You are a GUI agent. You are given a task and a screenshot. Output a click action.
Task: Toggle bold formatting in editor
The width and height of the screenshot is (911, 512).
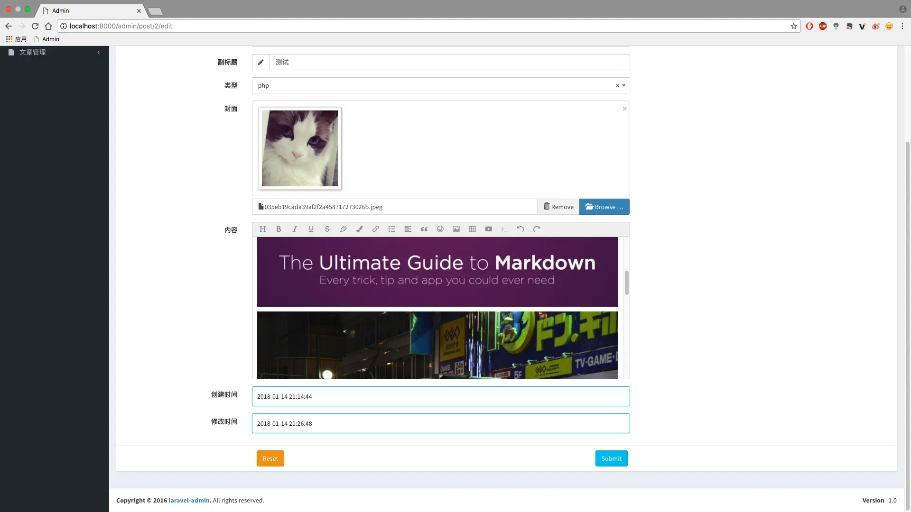click(279, 229)
